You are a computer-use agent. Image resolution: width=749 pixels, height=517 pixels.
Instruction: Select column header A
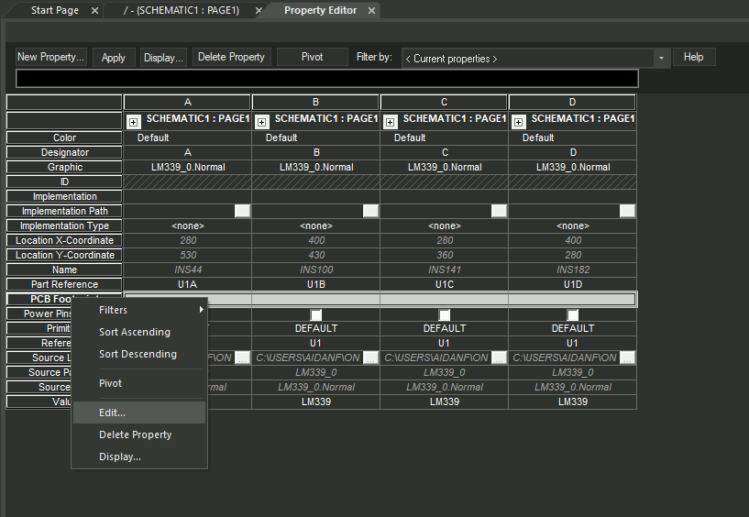point(187,103)
